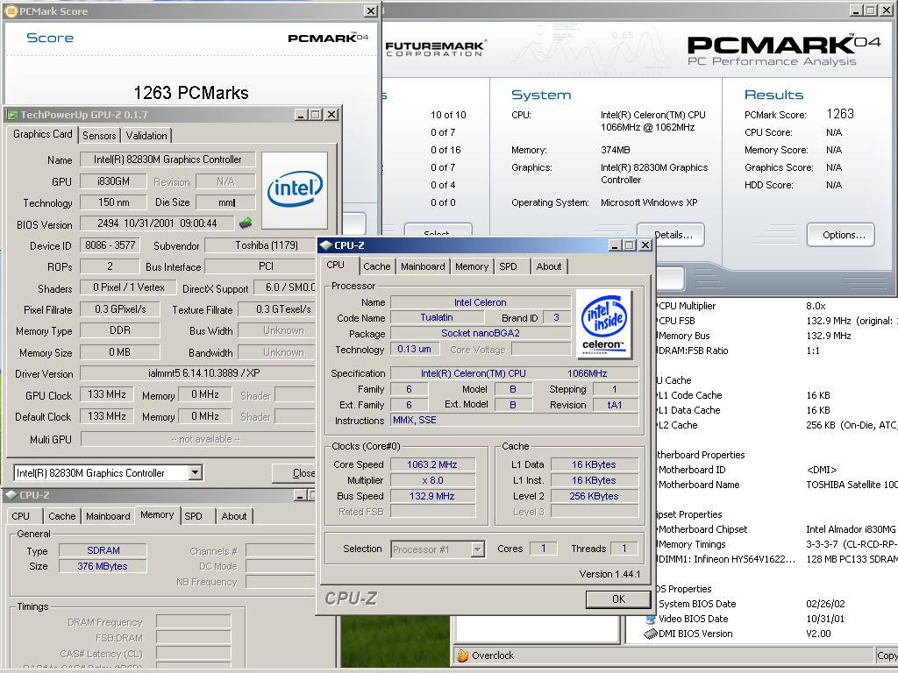Click the Motherboard Name row

click(777, 485)
